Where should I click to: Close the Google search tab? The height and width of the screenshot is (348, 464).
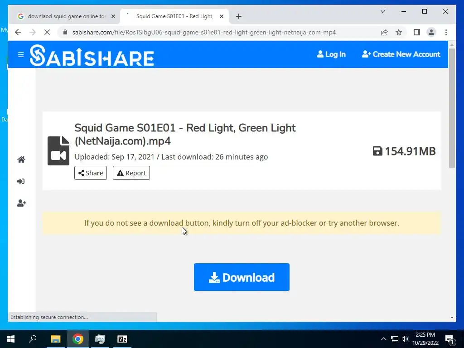(113, 17)
